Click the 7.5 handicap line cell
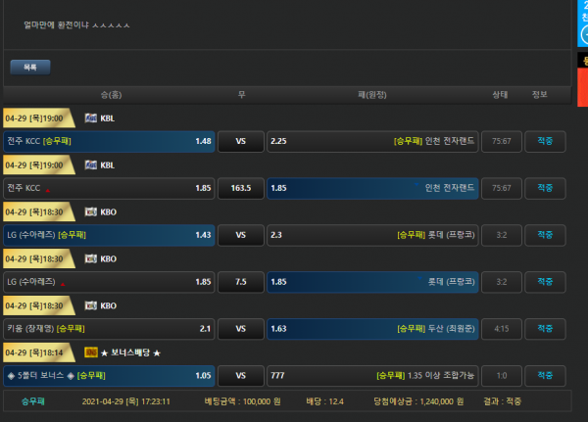This screenshot has height=422, width=588. 240,282
